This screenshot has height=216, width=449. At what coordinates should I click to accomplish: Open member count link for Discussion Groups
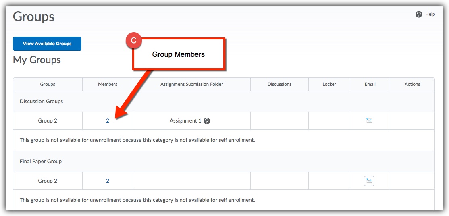coord(108,121)
